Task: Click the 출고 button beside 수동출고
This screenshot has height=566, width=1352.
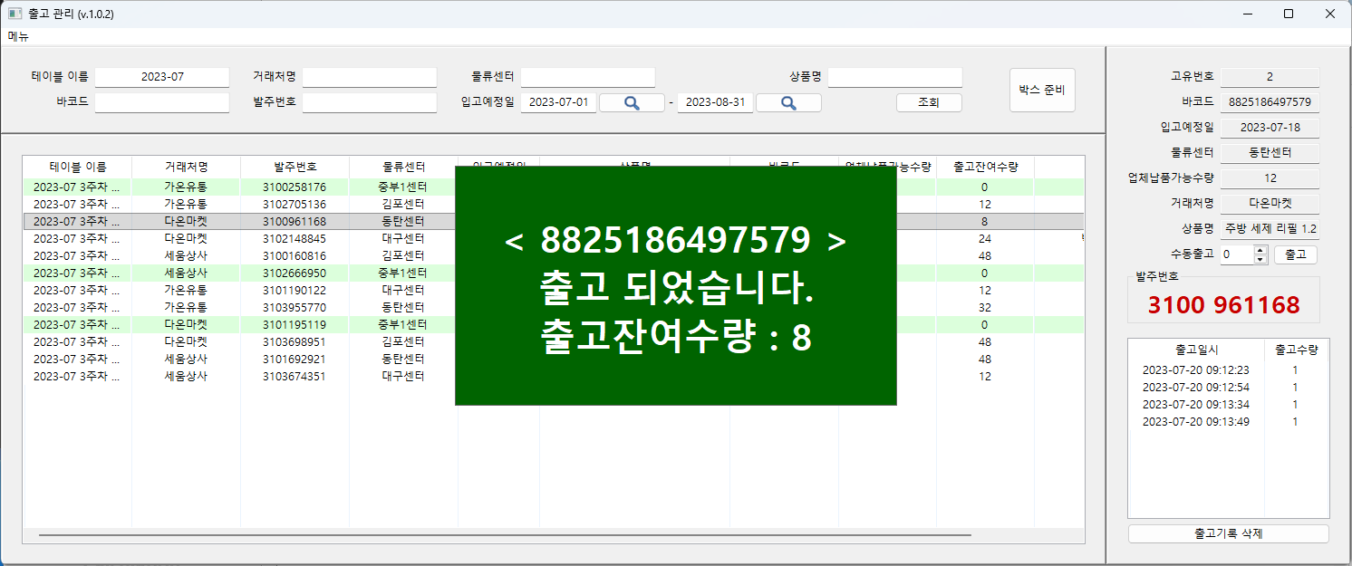Action: [1296, 254]
